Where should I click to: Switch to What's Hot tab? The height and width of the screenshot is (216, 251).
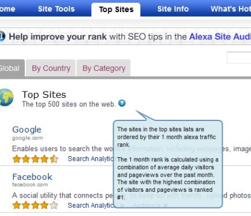point(231,9)
